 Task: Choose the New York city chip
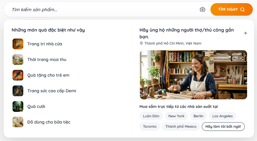coord(176,116)
